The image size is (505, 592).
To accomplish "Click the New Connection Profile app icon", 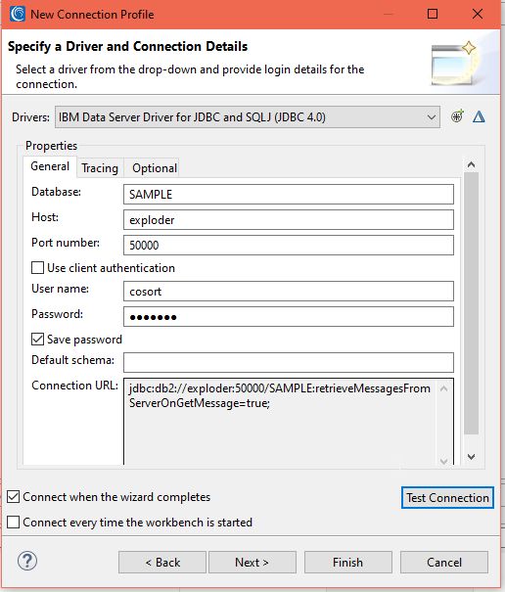I will pyautogui.click(x=18, y=14).
